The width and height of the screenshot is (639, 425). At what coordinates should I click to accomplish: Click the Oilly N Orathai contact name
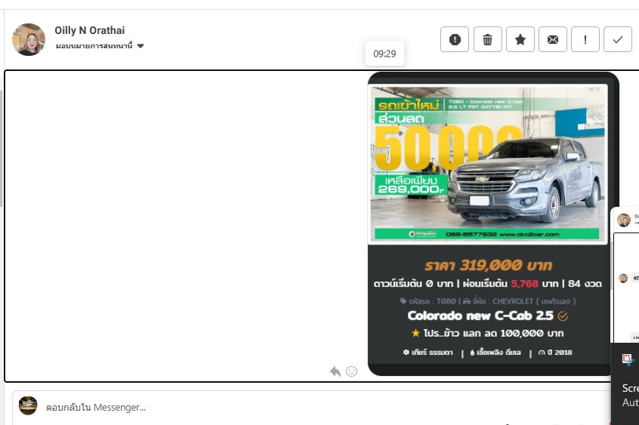pos(90,30)
